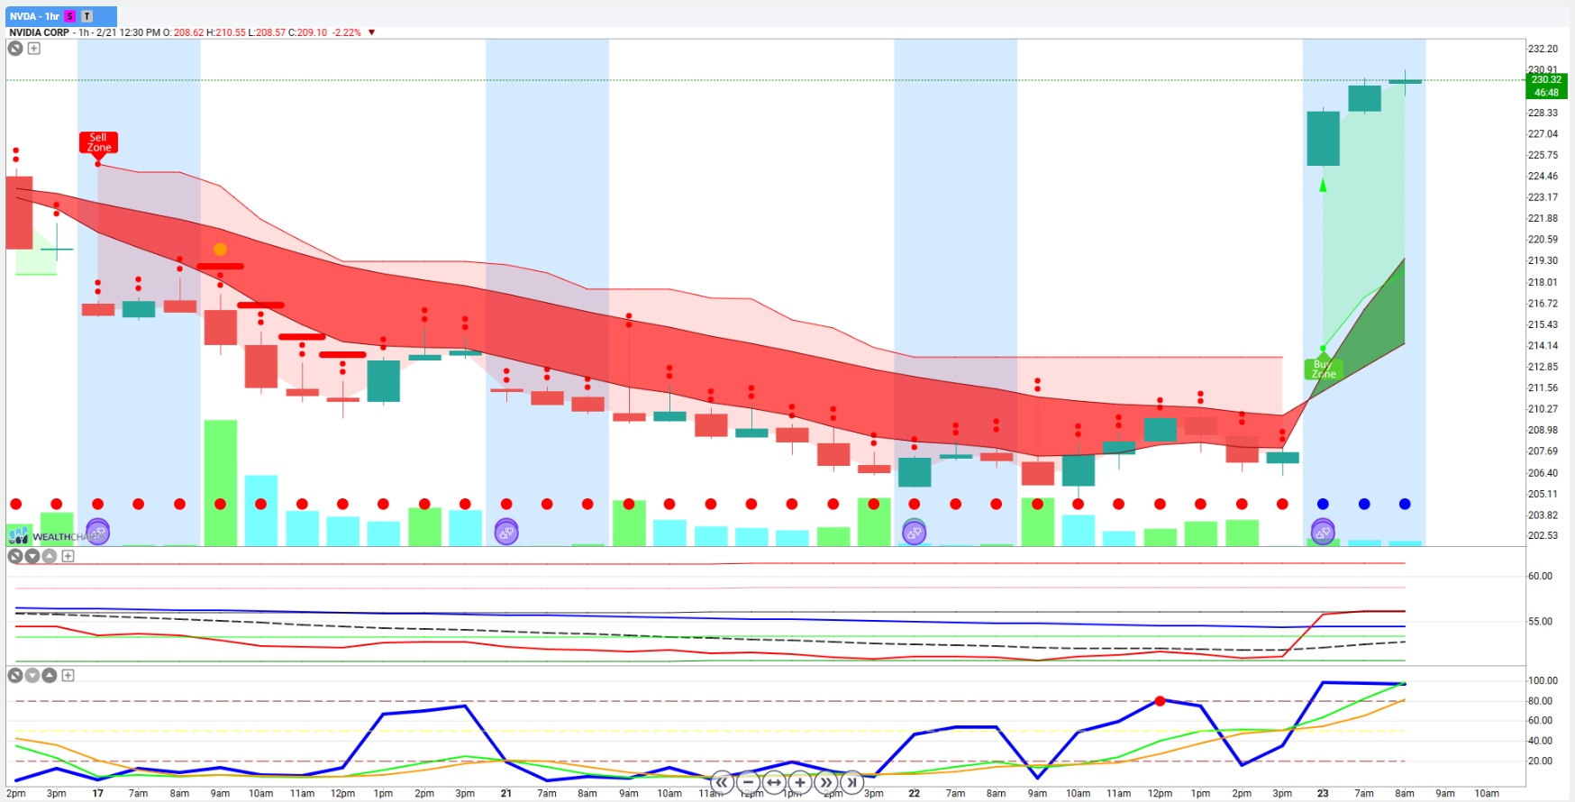Screen dimensions: 1575x802
Task: Click the close value 209.10
Action: tap(312, 32)
